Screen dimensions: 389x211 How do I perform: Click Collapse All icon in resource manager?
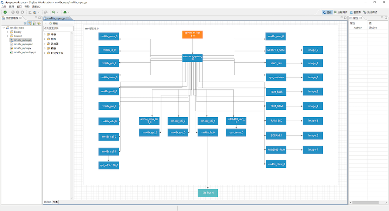(x=25, y=23)
